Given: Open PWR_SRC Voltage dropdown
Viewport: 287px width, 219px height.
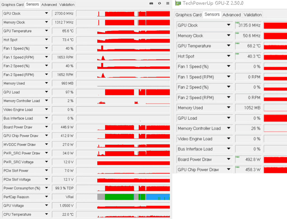Looking at the screenshot, I should click(47, 162).
